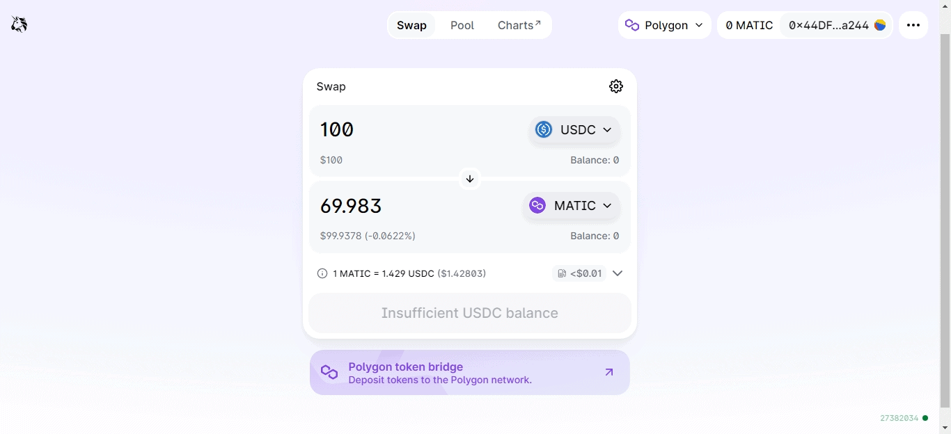Click the <$0.01 gas cost text
This screenshot has width=951, height=434.
[x=586, y=273]
